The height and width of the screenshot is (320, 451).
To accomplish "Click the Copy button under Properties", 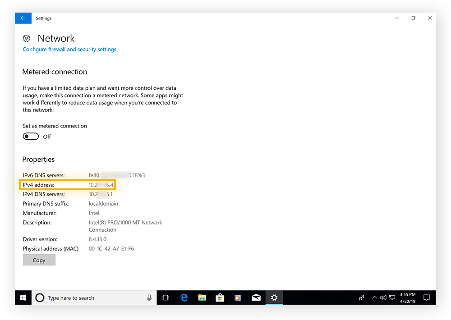I will coord(39,260).
